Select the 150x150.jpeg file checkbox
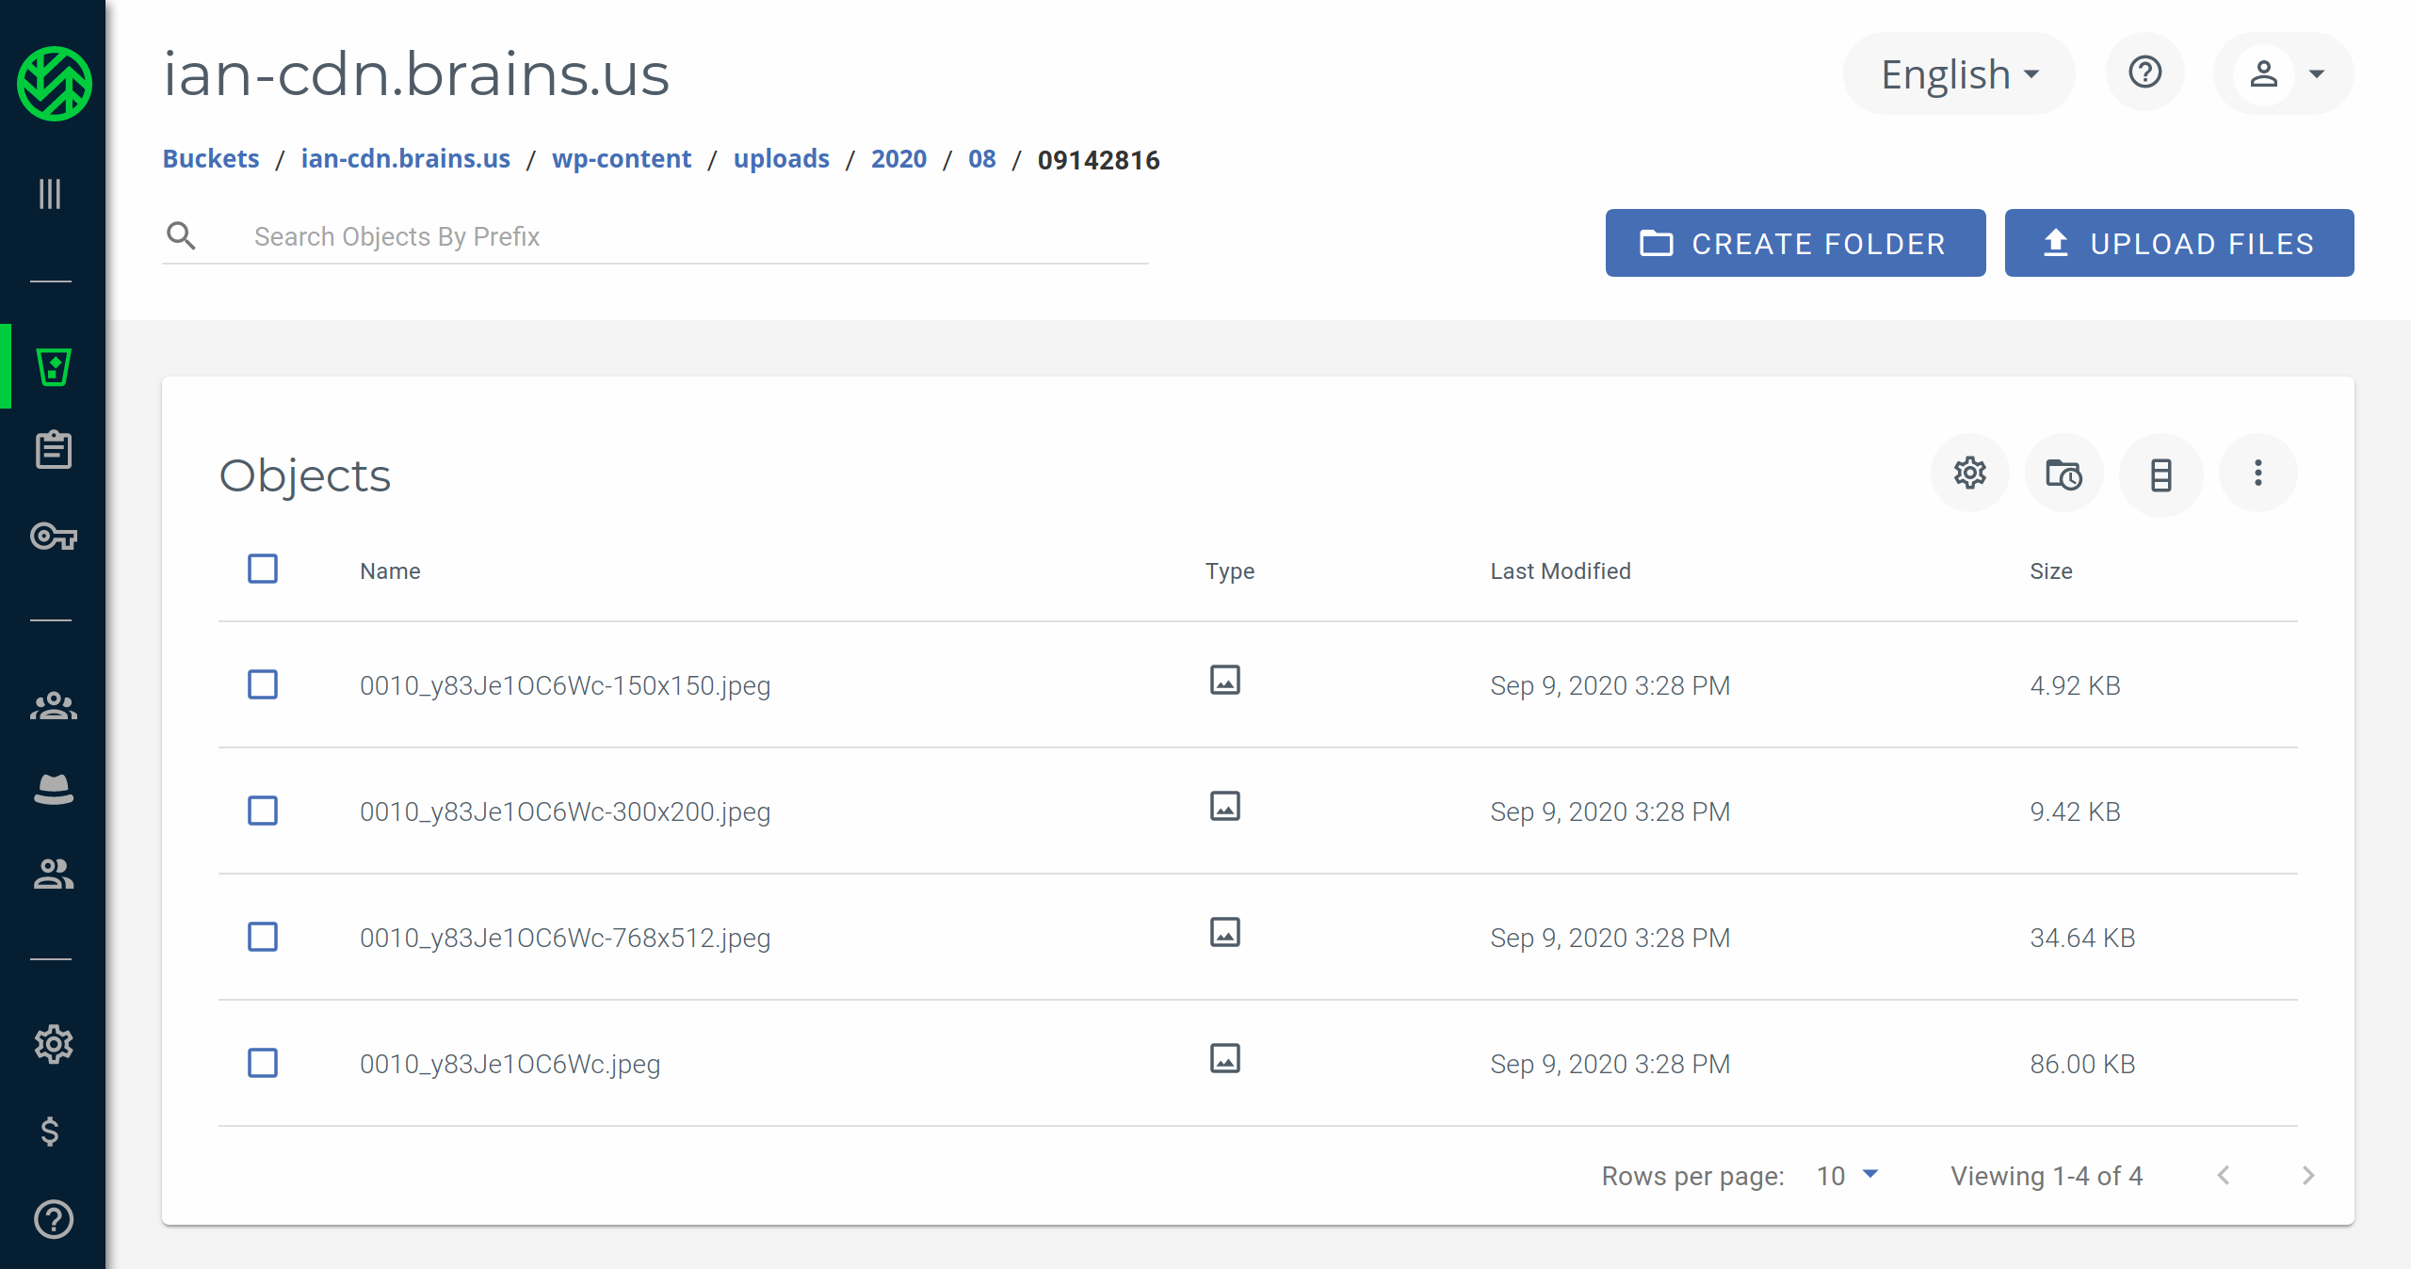 coord(263,684)
